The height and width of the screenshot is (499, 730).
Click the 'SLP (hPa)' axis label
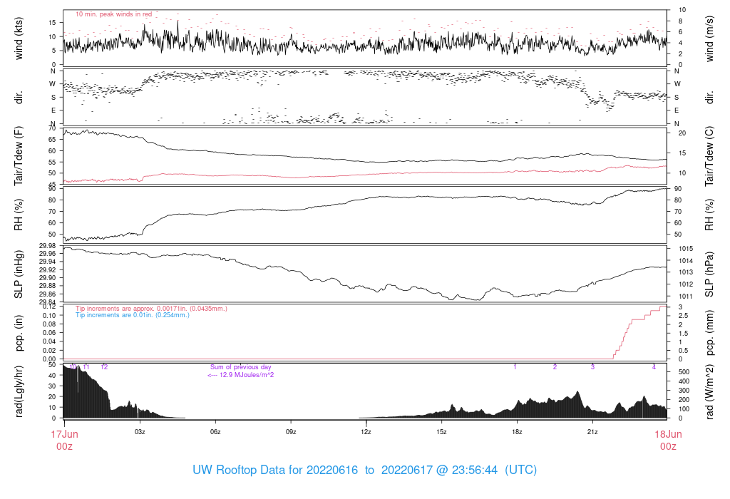click(709, 274)
